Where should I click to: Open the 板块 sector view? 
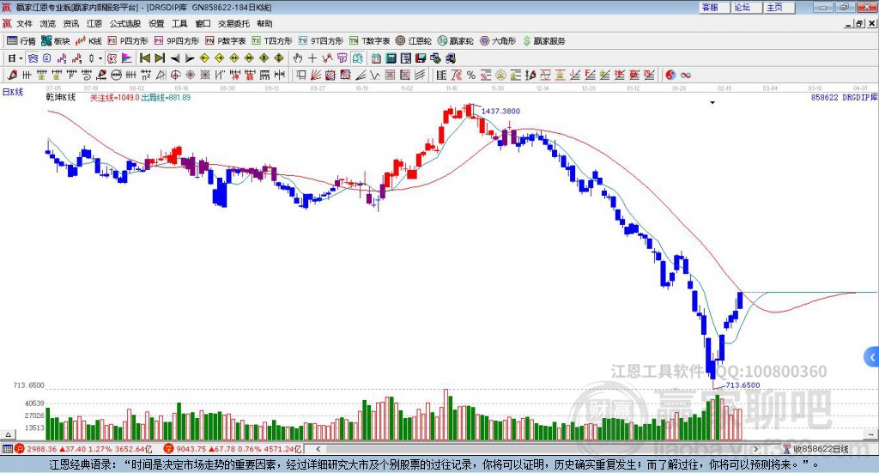[x=55, y=41]
